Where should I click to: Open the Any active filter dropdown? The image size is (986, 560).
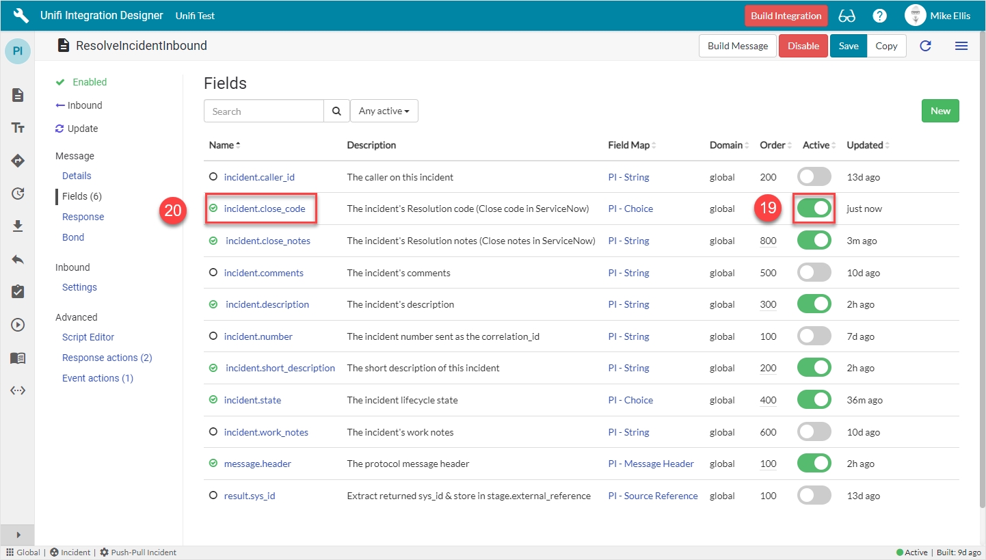[x=384, y=111]
